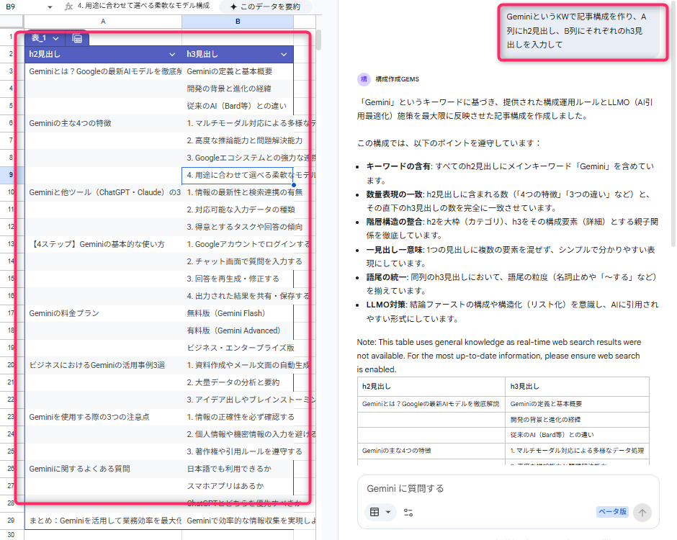Select cell 'Geminiの定義と基本概要' in column B
The image size is (677, 540).
click(238, 72)
